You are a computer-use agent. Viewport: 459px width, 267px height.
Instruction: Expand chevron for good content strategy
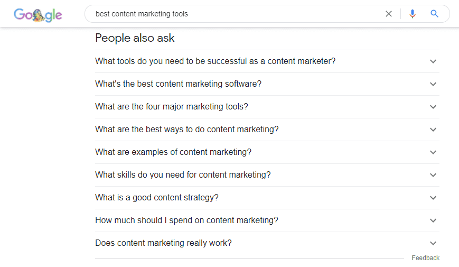[433, 198]
